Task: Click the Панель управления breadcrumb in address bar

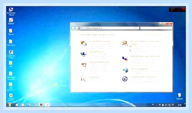Action: (x=93, y=28)
